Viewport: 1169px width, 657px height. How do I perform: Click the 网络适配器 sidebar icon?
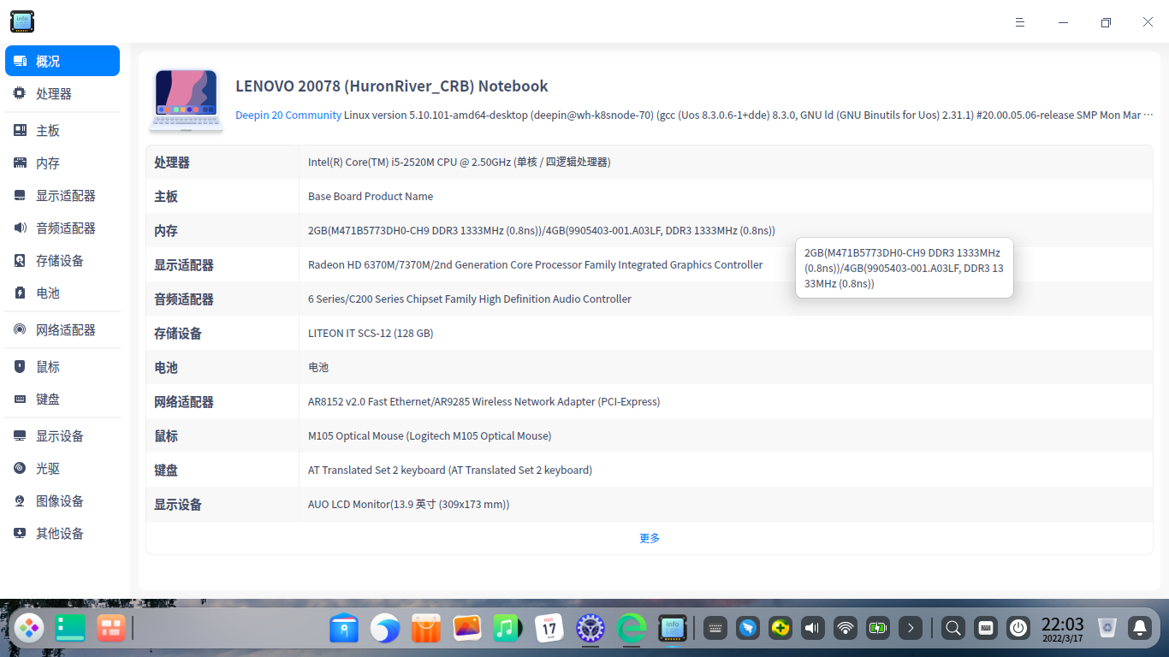[20, 329]
